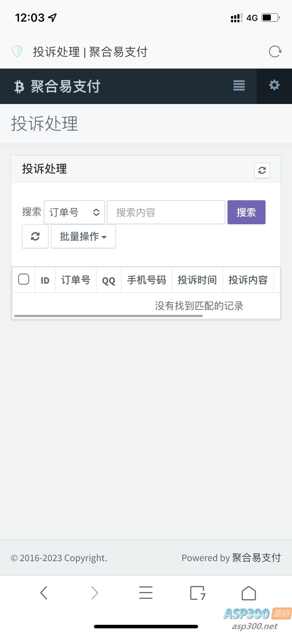Expand the 订单号 search type dropdown
The image size is (292, 634).
coord(74,212)
